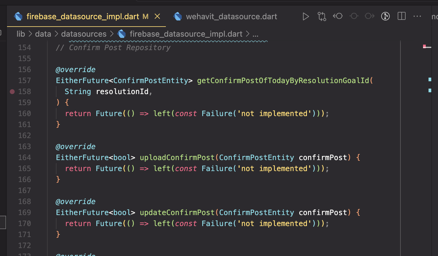Click the modified 'M' badge on firebase tab
The height and width of the screenshot is (256, 438).
click(x=145, y=16)
